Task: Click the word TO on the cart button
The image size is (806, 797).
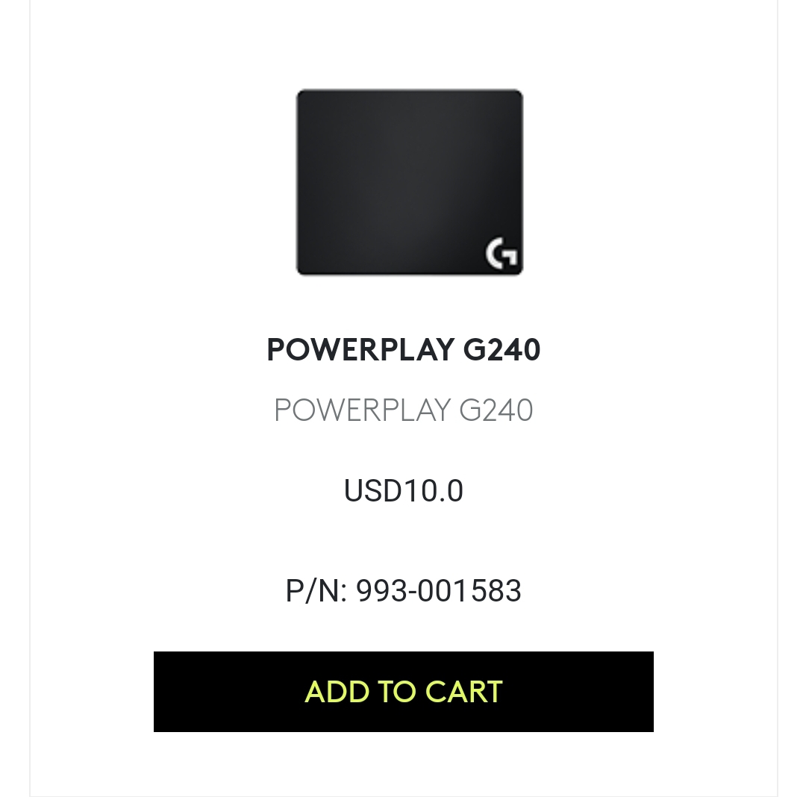Action: click(397, 692)
